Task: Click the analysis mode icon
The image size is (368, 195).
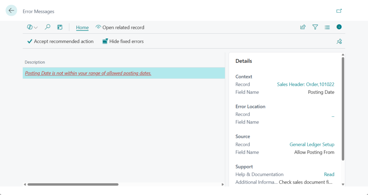Action: click(60, 27)
